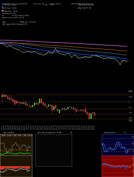
Task: Click the latest red candlestick on the right
Action: (x=95, y=114)
